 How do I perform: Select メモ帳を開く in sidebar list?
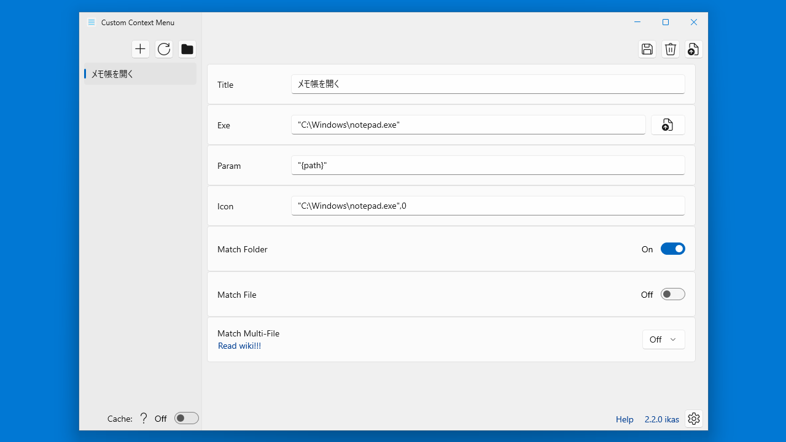[141, 74]
